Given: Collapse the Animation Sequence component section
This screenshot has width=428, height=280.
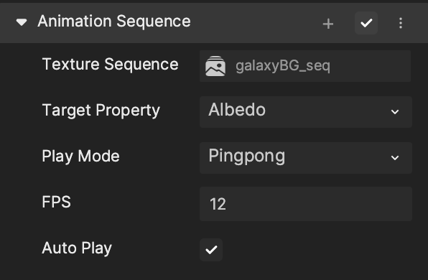Looking at the screenshot, I should point(22,22).
